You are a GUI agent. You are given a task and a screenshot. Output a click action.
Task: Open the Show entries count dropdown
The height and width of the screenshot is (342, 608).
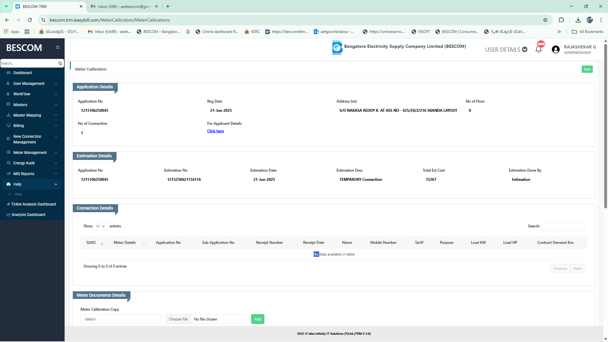coord(101,226)
